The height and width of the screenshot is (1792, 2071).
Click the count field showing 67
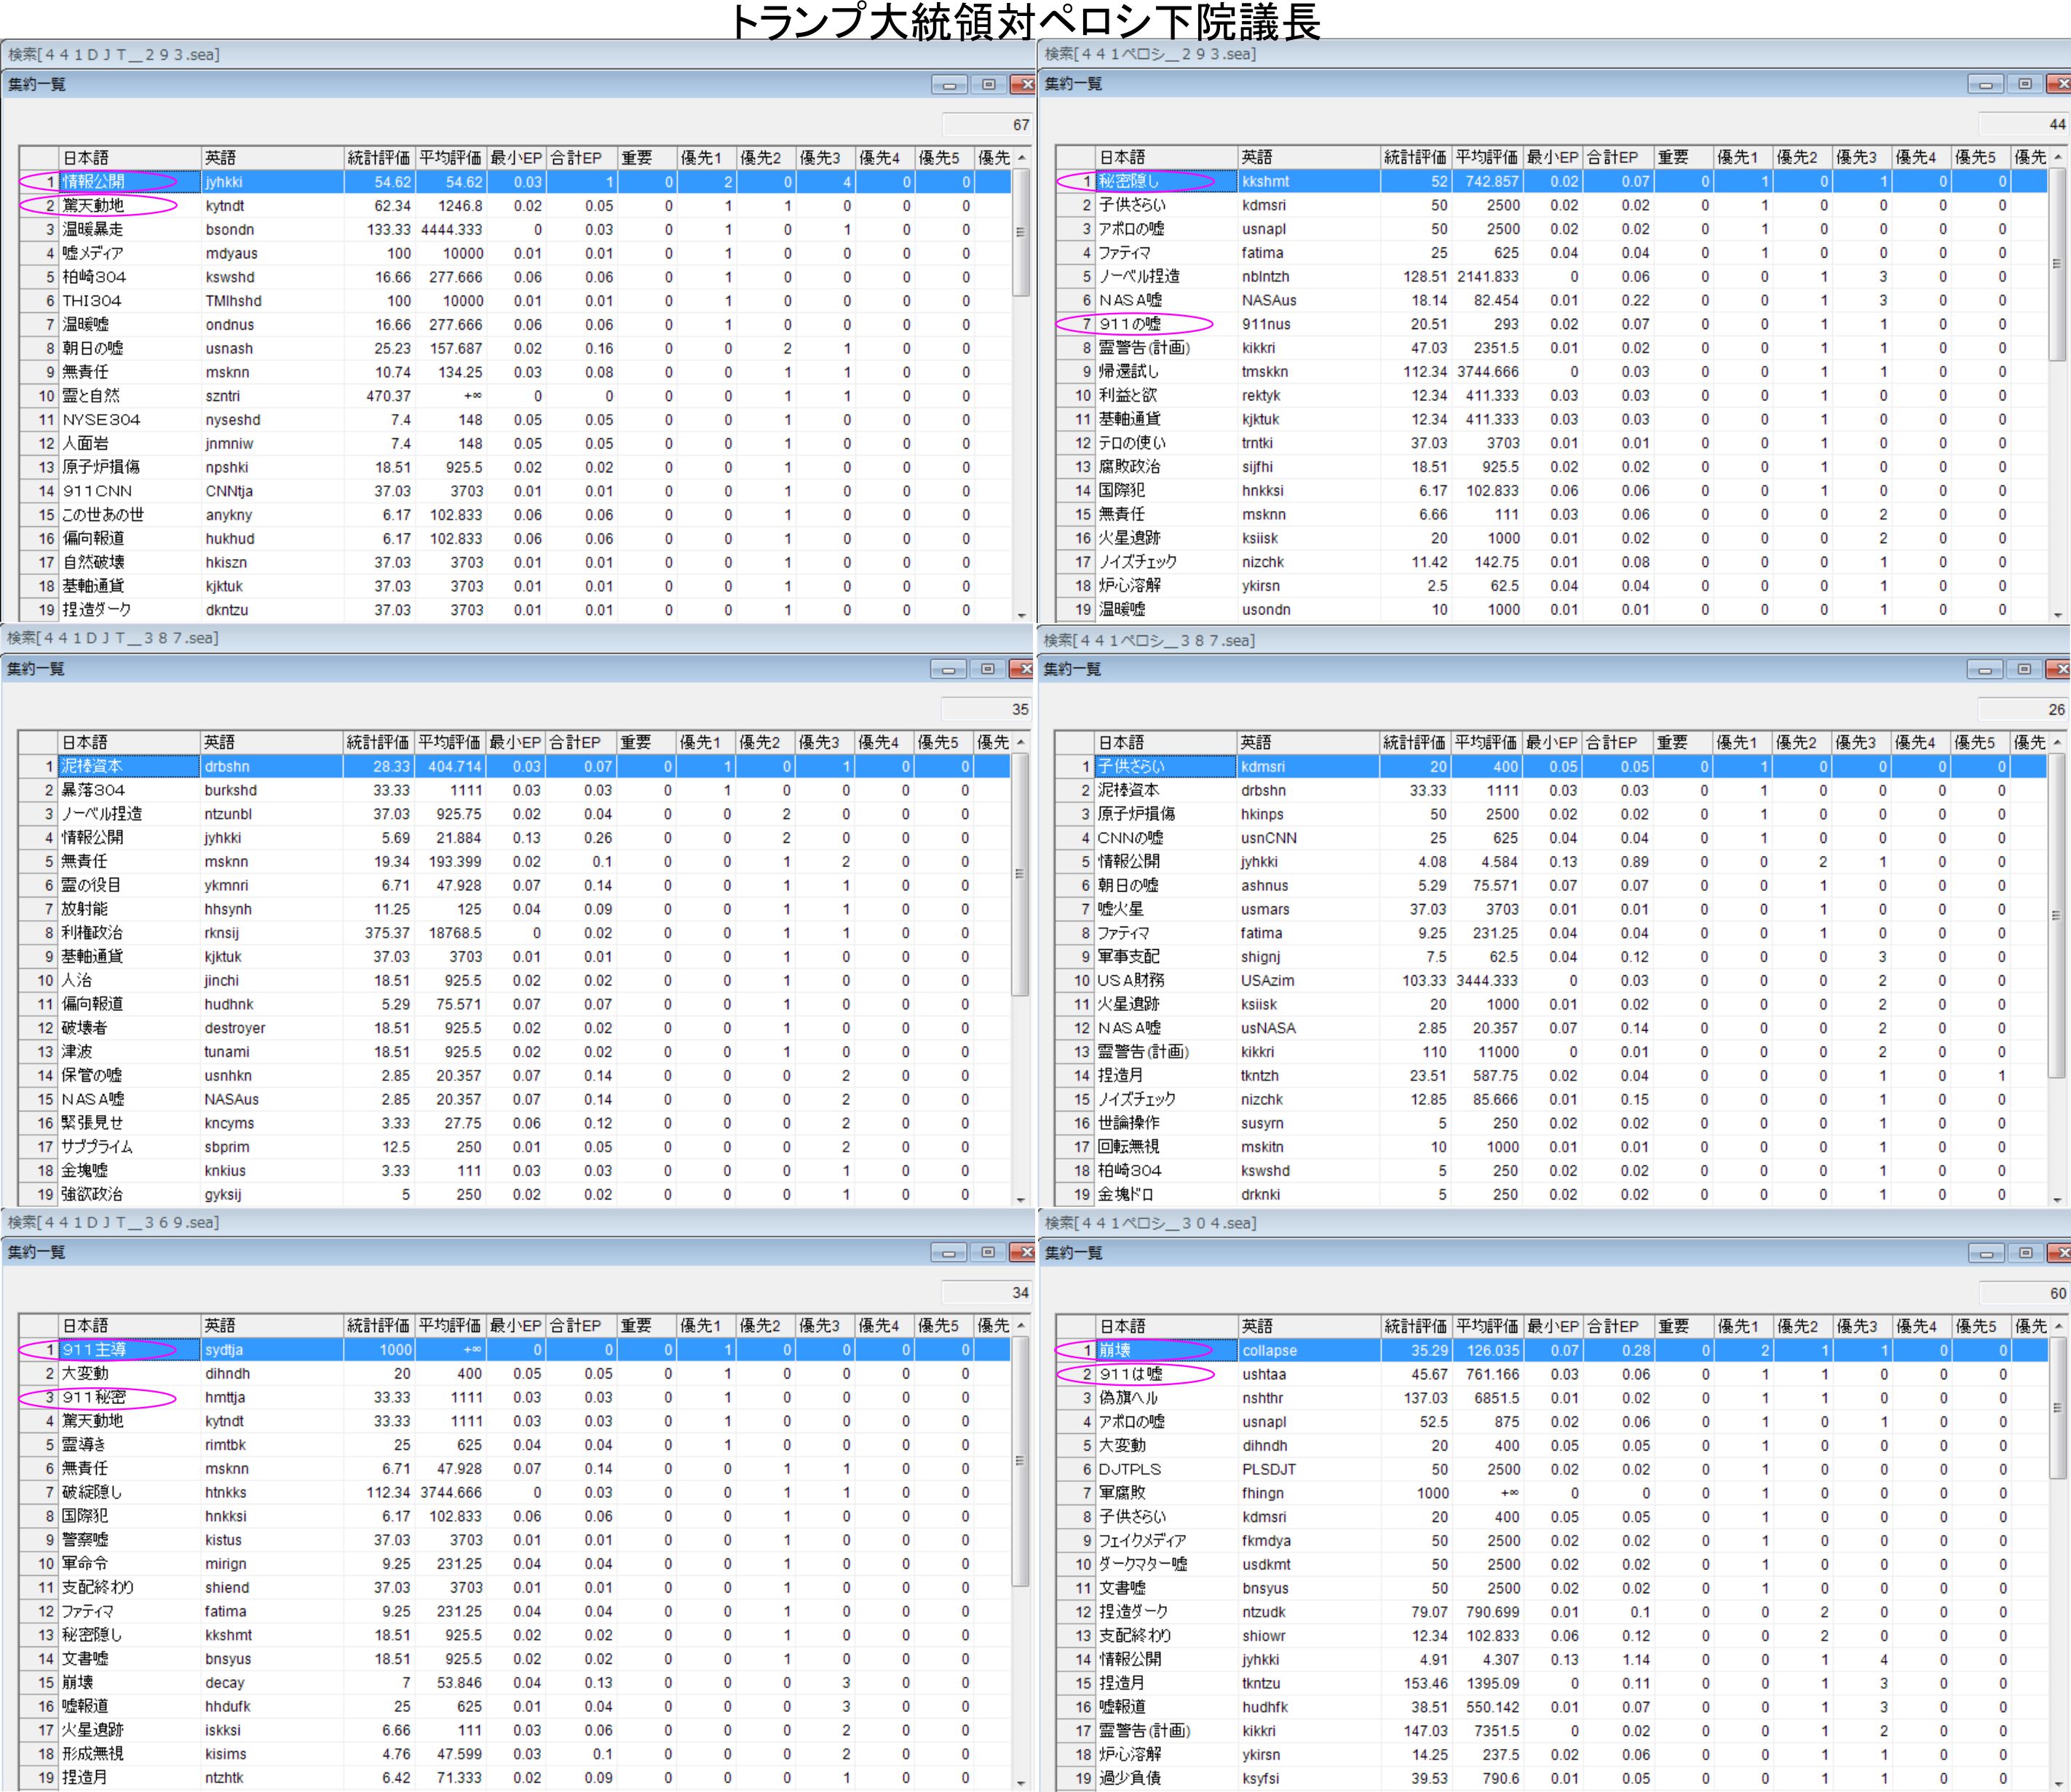986,125
